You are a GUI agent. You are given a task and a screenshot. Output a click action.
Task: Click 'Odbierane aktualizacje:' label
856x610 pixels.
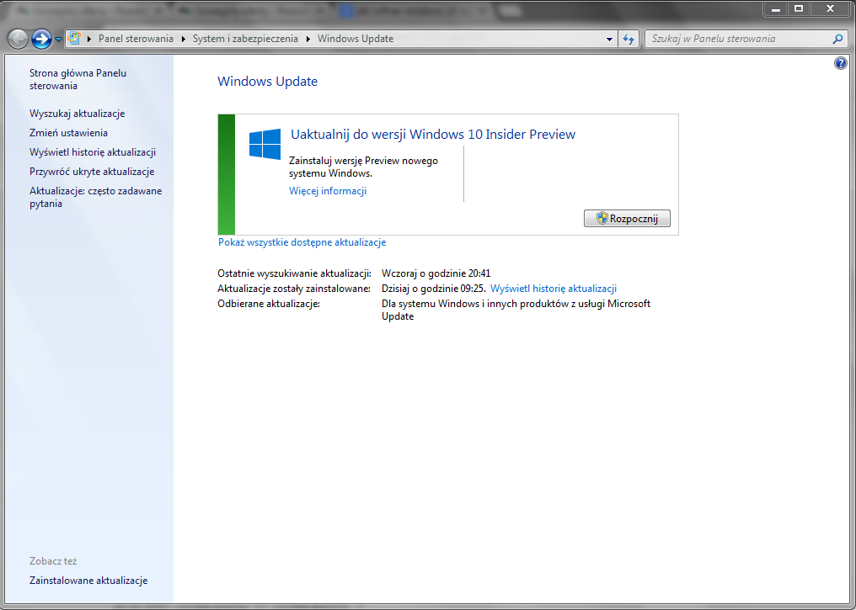(x=269, y=304)
